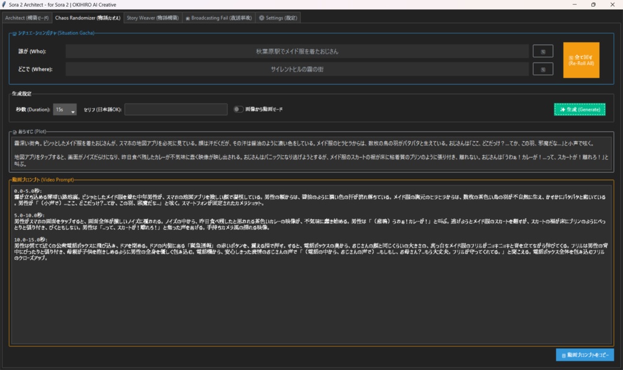Enable the 画像から動画モード toggle

click(x=239, y=109)
